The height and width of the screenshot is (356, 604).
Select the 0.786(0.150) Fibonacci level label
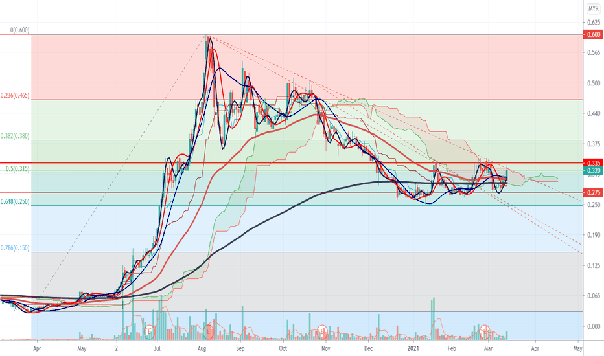(x=15, y=248)
